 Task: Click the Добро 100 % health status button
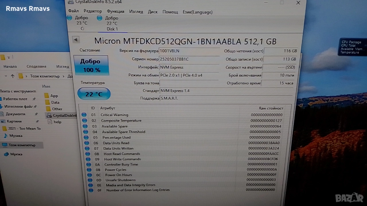point(91,66)
